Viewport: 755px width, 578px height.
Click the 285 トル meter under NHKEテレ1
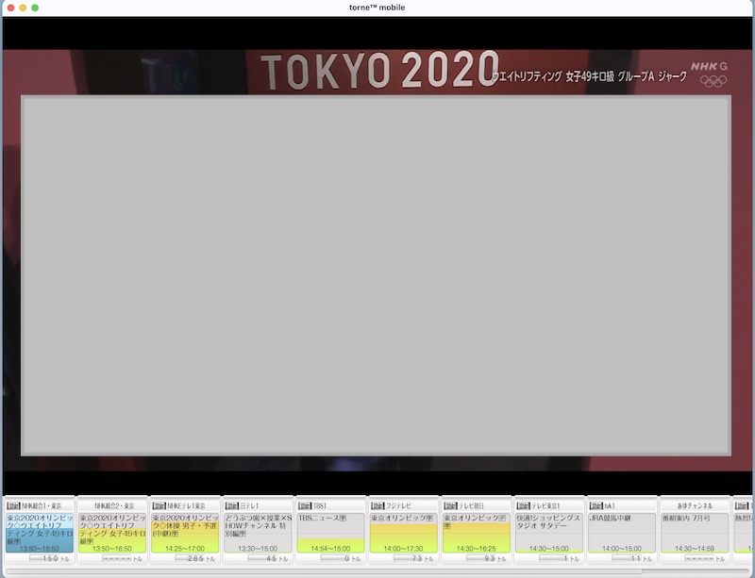194,558
